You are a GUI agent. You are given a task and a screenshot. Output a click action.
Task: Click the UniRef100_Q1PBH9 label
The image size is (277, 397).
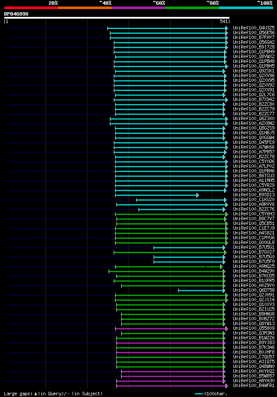click(254, 52)
